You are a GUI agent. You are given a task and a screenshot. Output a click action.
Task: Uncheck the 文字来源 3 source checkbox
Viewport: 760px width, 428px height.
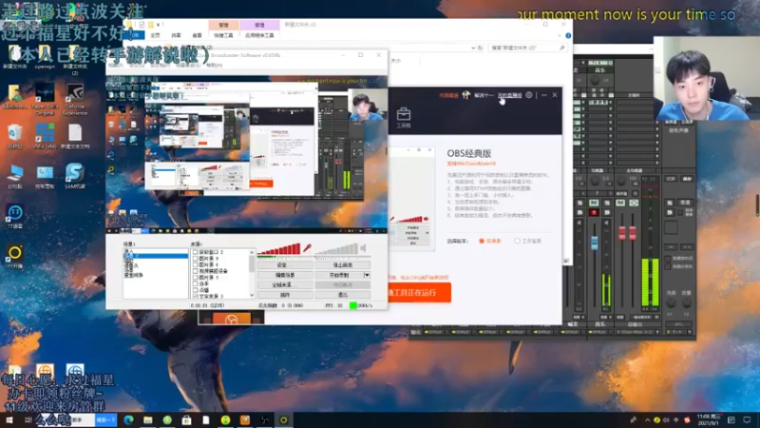click(196, 296)
